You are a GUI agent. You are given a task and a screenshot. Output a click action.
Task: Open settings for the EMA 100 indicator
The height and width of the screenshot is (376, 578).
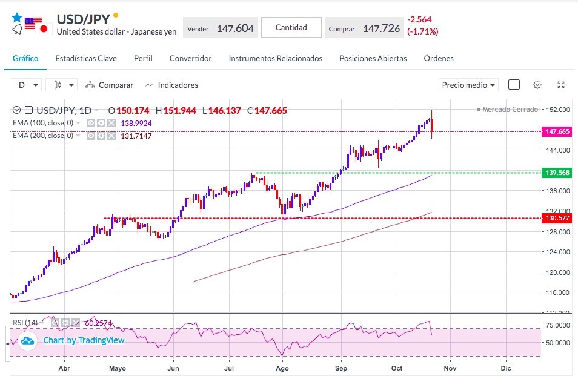[x=101, y=123]
